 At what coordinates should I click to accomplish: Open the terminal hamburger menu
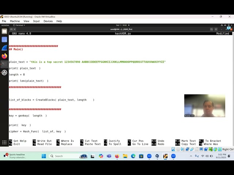point(216,29)
